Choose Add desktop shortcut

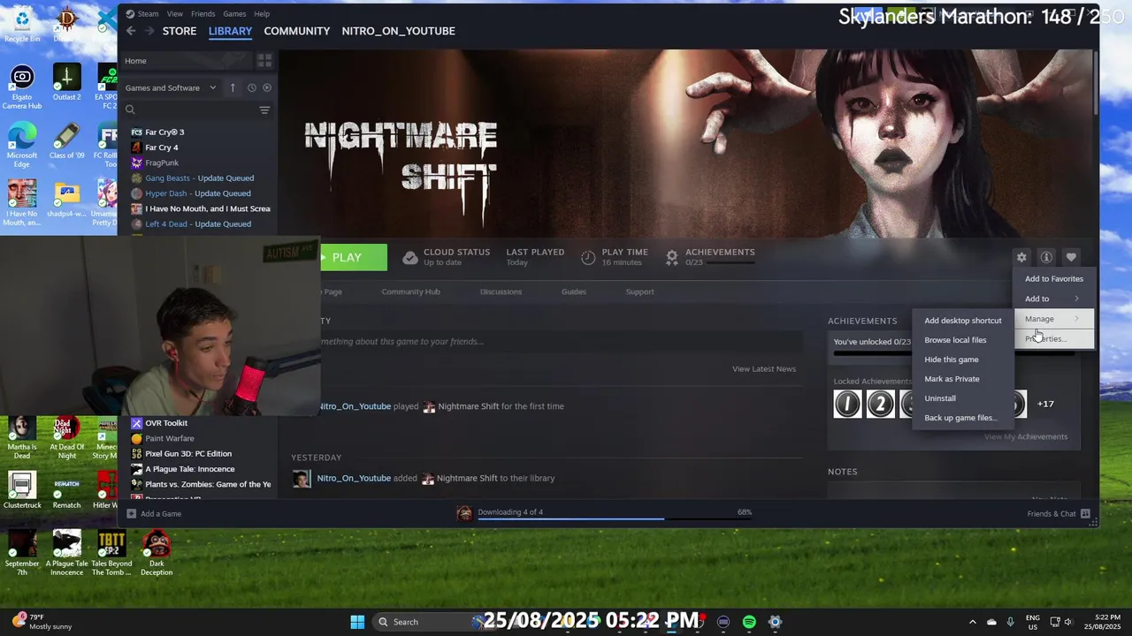pyautogui.click(x=963, y=321)
